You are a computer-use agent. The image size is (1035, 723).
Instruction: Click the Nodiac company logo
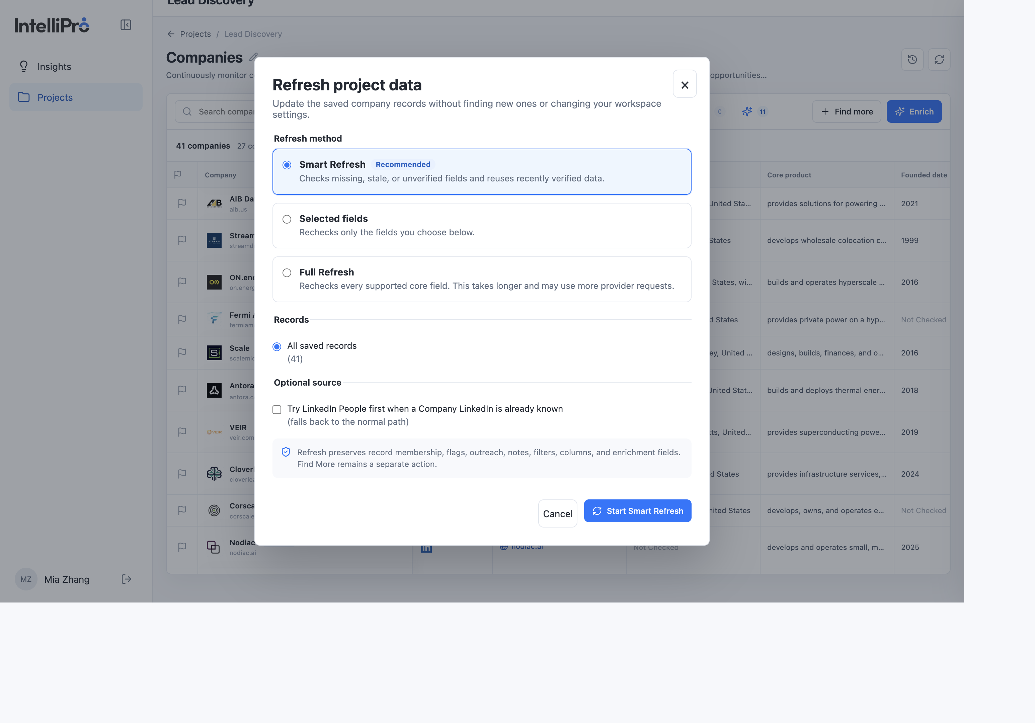coord(214,547)
